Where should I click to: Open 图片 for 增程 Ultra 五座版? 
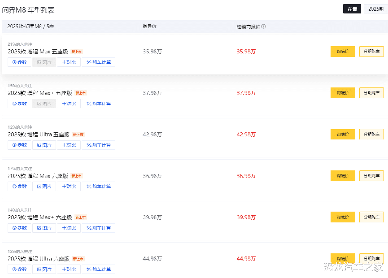[x=44, y=145]
